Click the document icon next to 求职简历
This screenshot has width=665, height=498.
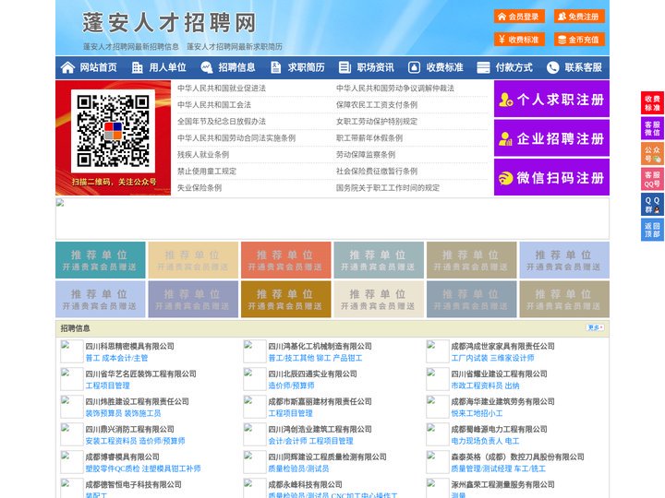tap(276, 67)
